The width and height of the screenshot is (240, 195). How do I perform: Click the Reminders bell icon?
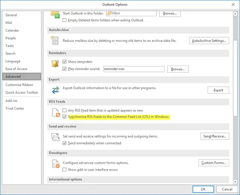(x=55, y=63)
